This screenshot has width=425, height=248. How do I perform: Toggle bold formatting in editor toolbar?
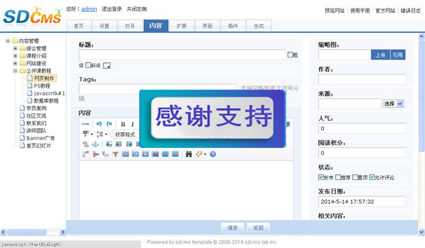(123, 124)
